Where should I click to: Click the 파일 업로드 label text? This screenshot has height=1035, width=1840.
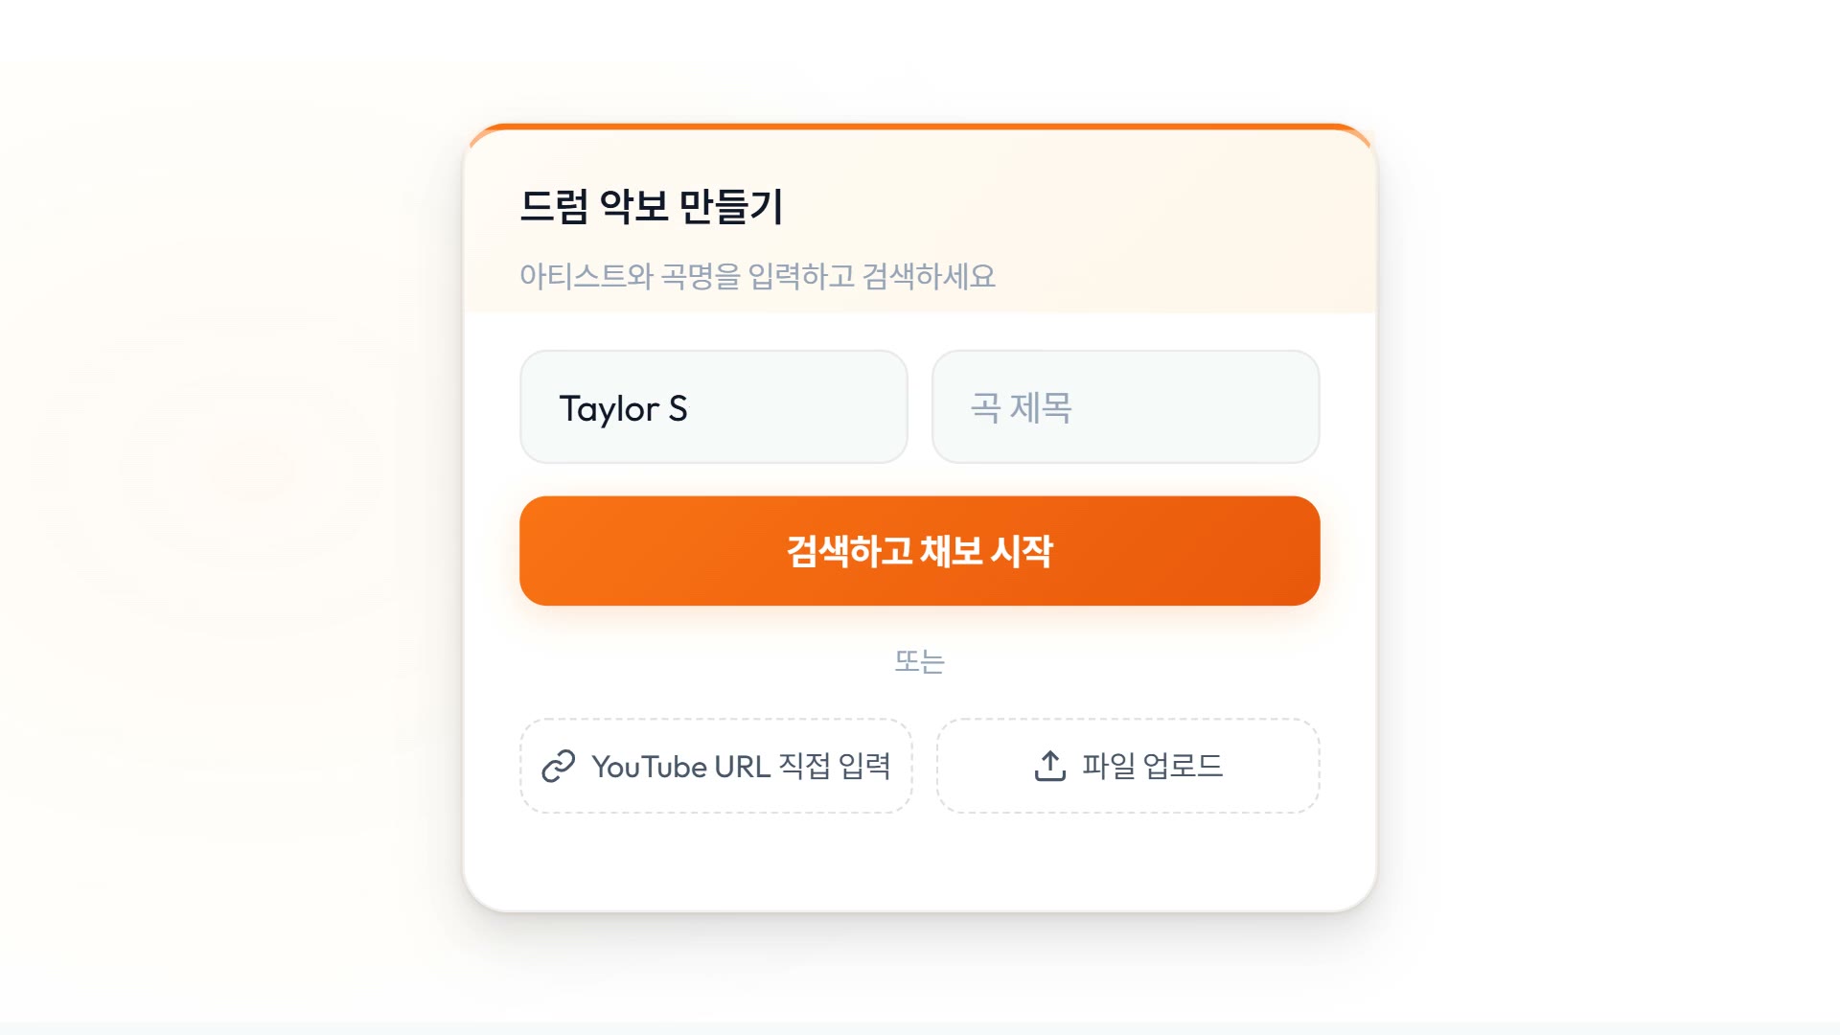(1153, 766)
